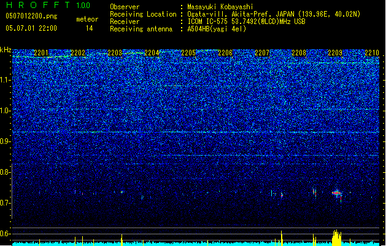Click the 0.8 kHz axis label
The height and width of the screenshot is (246, 386).
click(x=6, y=172)
